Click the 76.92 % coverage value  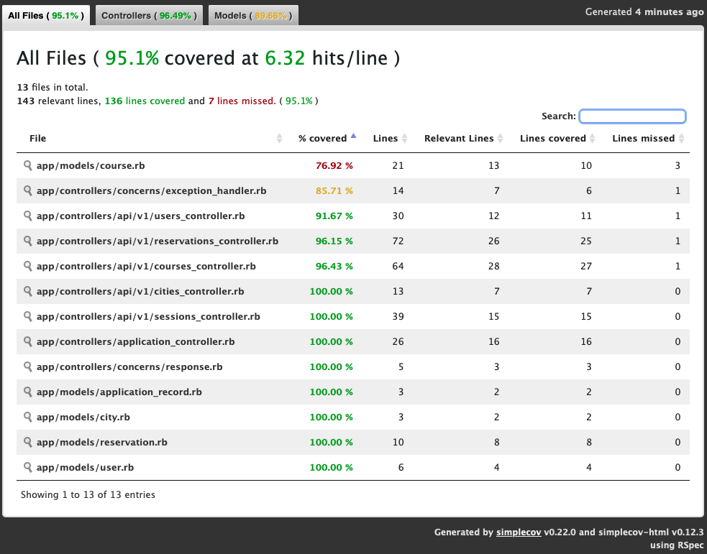click(x=334, y=166)
